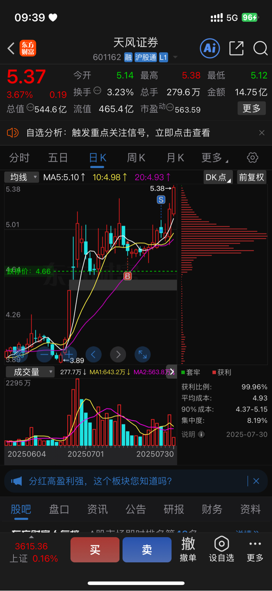This screenshot has width=272, height=591.
Task: Launch the Ai assistant icon
Action: point(210,48)
